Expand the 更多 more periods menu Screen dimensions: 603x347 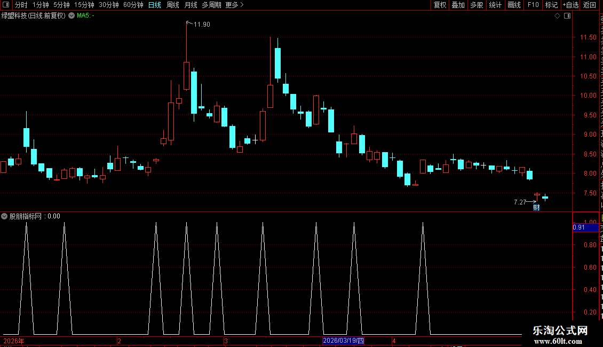(x=234, y=5)
